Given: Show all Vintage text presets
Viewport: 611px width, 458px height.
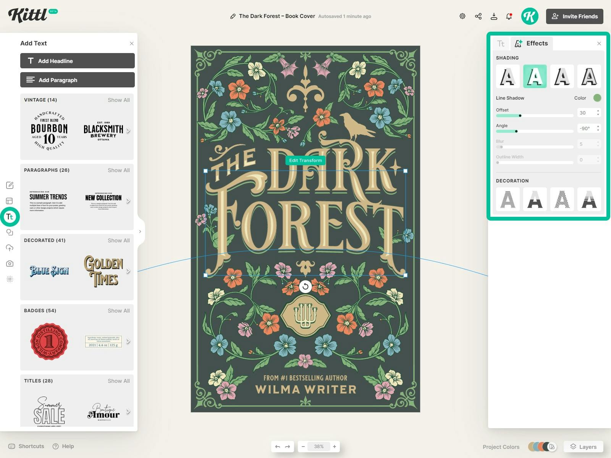Looking at the screenshot, I should pyautogui.click(x=118, y=100).
